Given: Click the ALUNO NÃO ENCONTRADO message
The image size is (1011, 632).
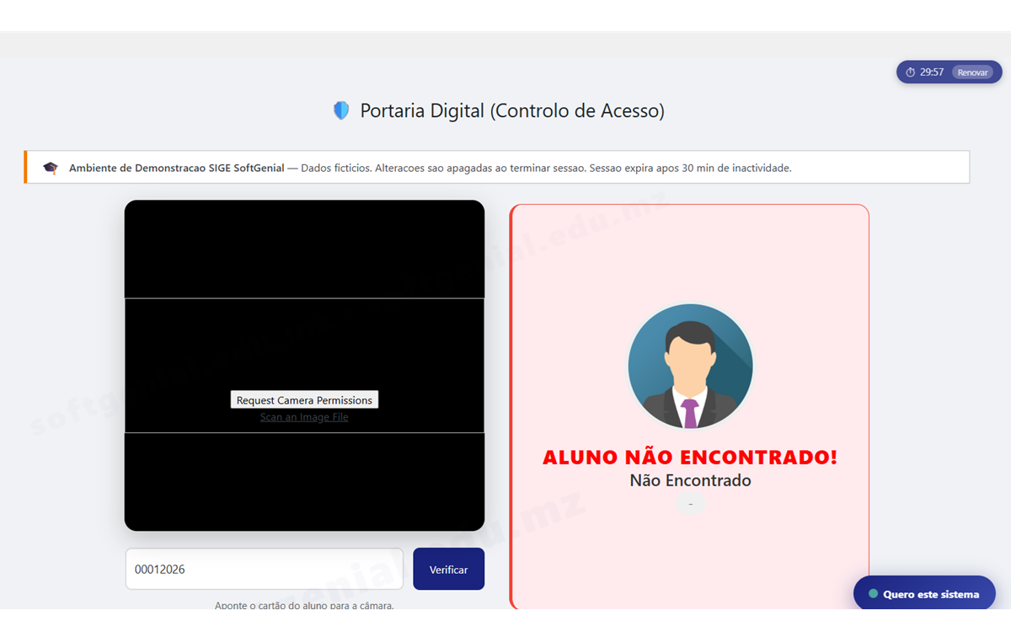Looking at the screenshot, I should click(x=690, y=457).
